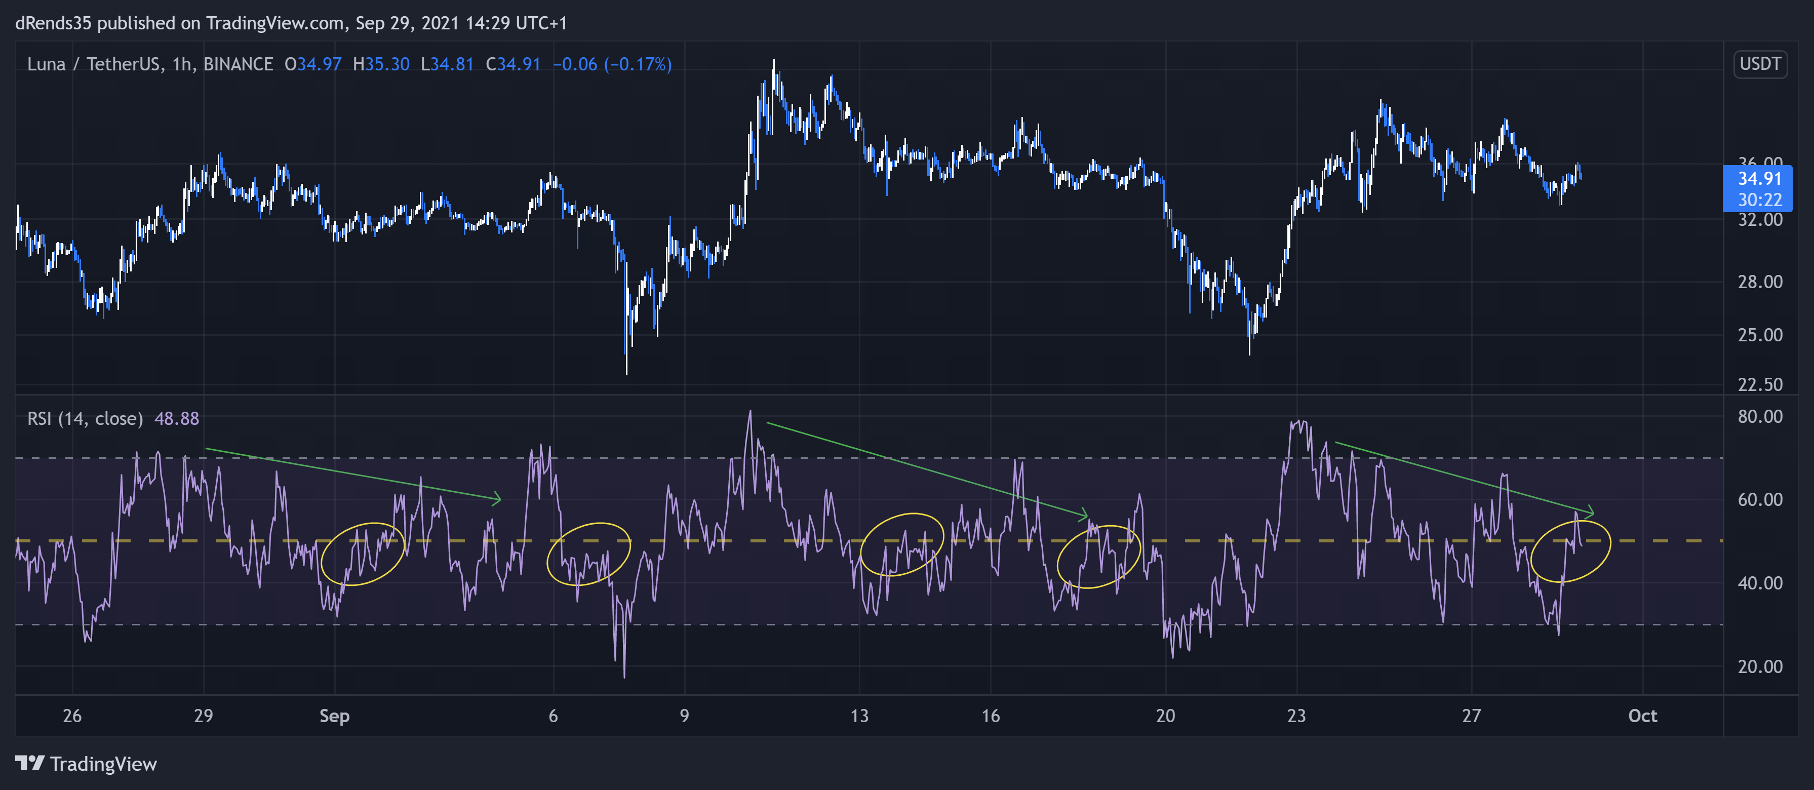Click the 28.00 price axis label
This screenshot has height=790, width=1814.
(x=1760, y=282)
